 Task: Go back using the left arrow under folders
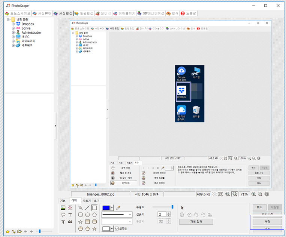tap(25, 231)
